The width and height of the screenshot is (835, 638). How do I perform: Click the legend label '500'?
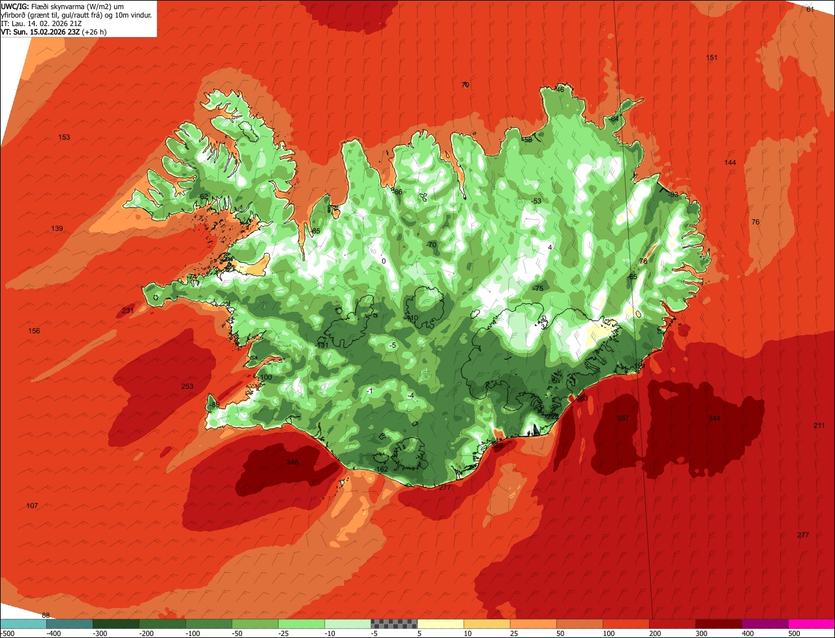click(x=793, y=633)
